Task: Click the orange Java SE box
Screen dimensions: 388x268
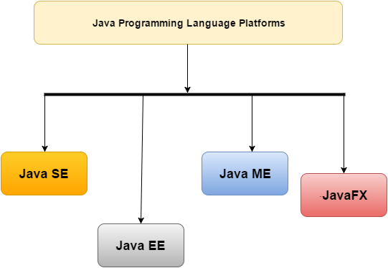Action: 44,174
